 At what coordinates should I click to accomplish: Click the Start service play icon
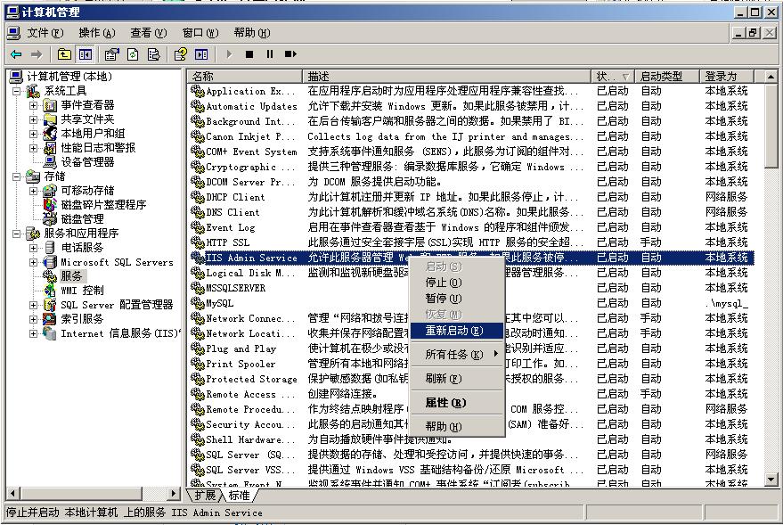229,54
